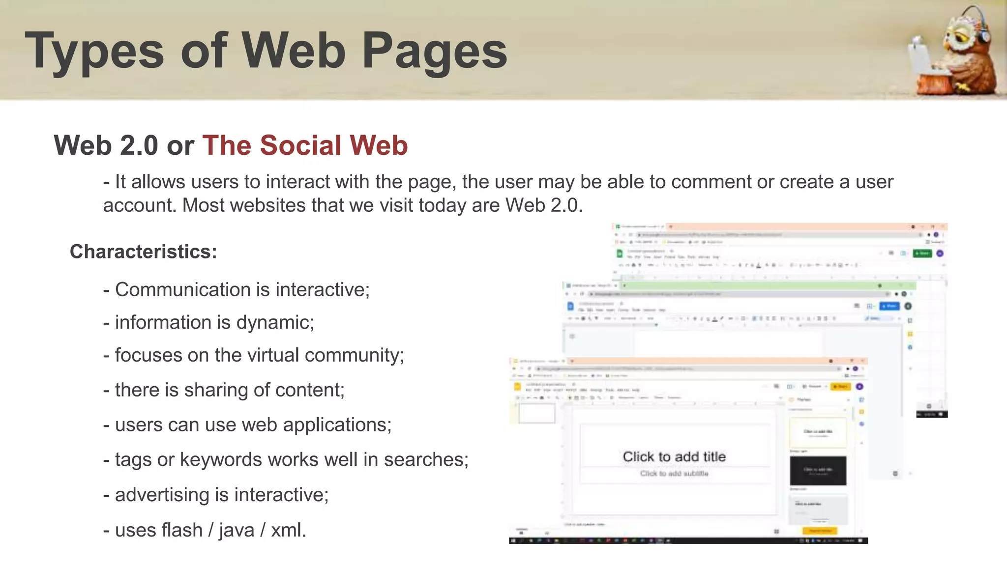Select the Docs browser tab
This screenshot has width=1007, height=566.
591,285
